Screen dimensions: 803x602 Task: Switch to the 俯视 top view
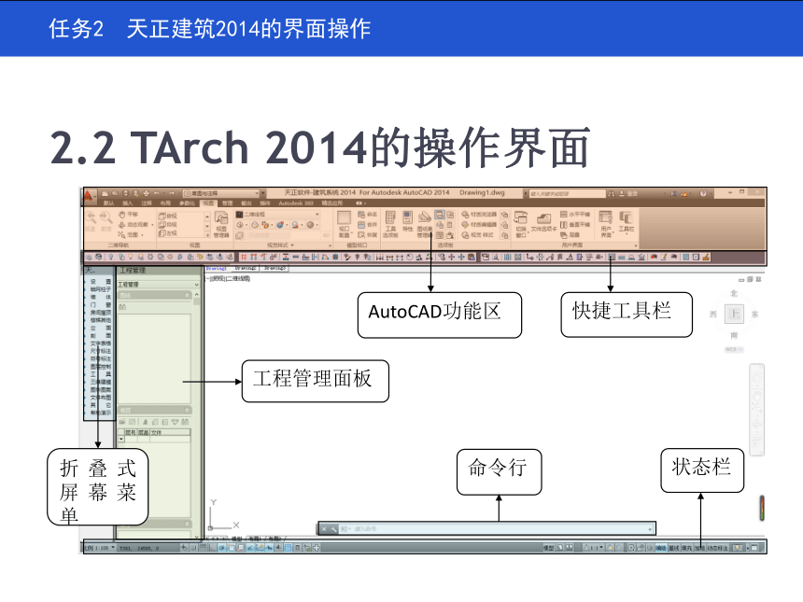[168, 216]
